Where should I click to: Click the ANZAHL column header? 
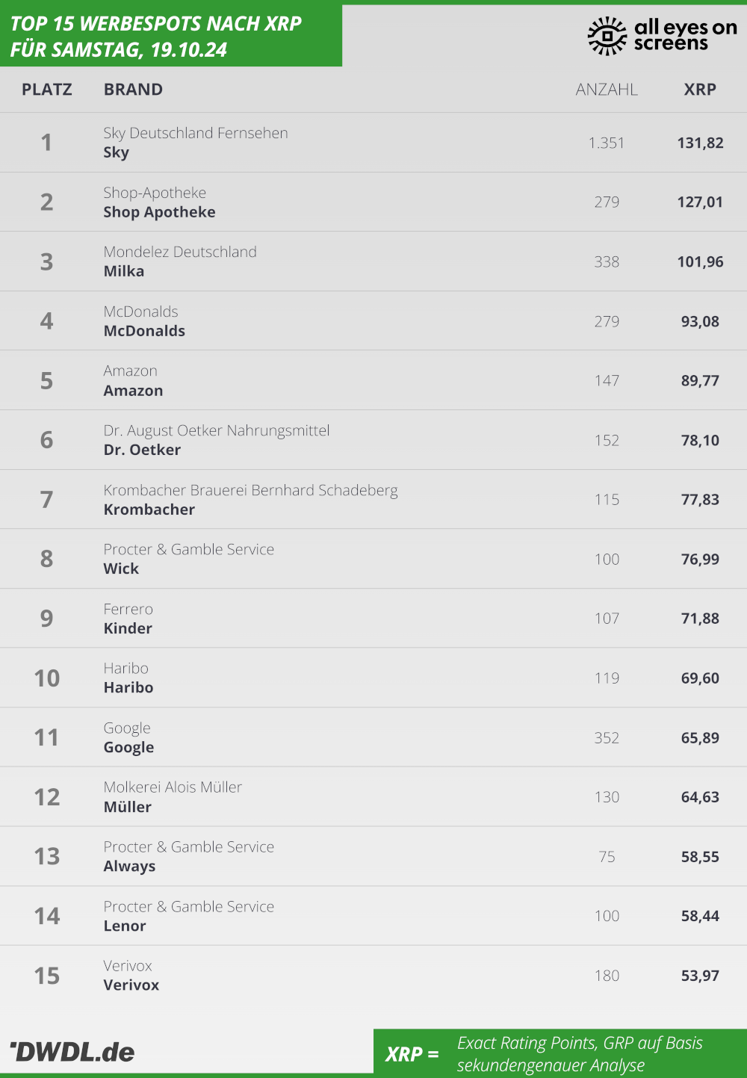click(607, 90)
